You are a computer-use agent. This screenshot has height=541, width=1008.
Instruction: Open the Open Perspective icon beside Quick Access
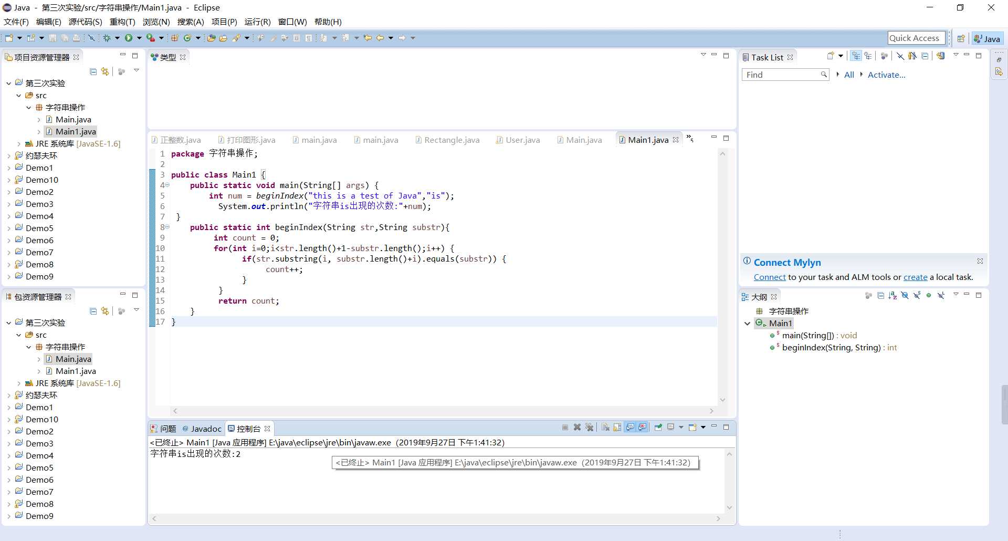961,38
